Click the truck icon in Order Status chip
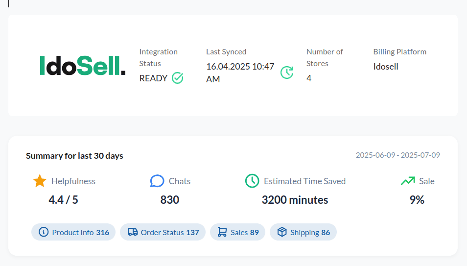The width and height of the screenshot is (467, 266). pos(132,232)
